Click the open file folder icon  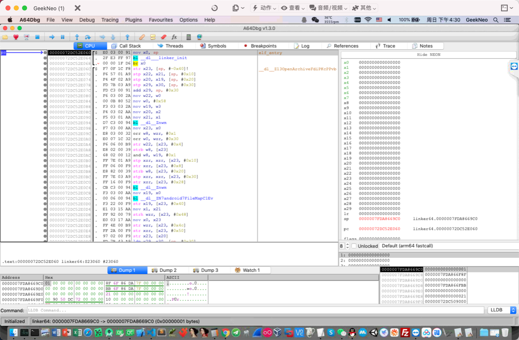5,37
